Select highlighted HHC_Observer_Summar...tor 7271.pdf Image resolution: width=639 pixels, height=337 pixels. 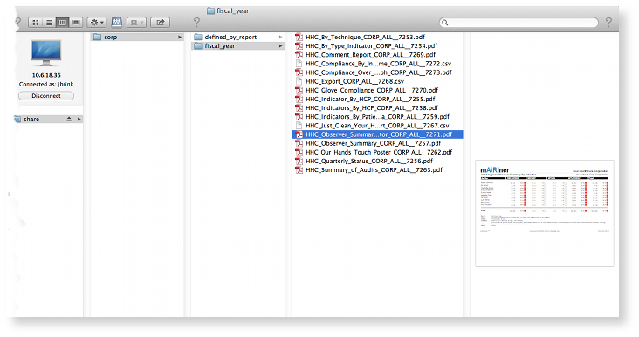[378, 134]
